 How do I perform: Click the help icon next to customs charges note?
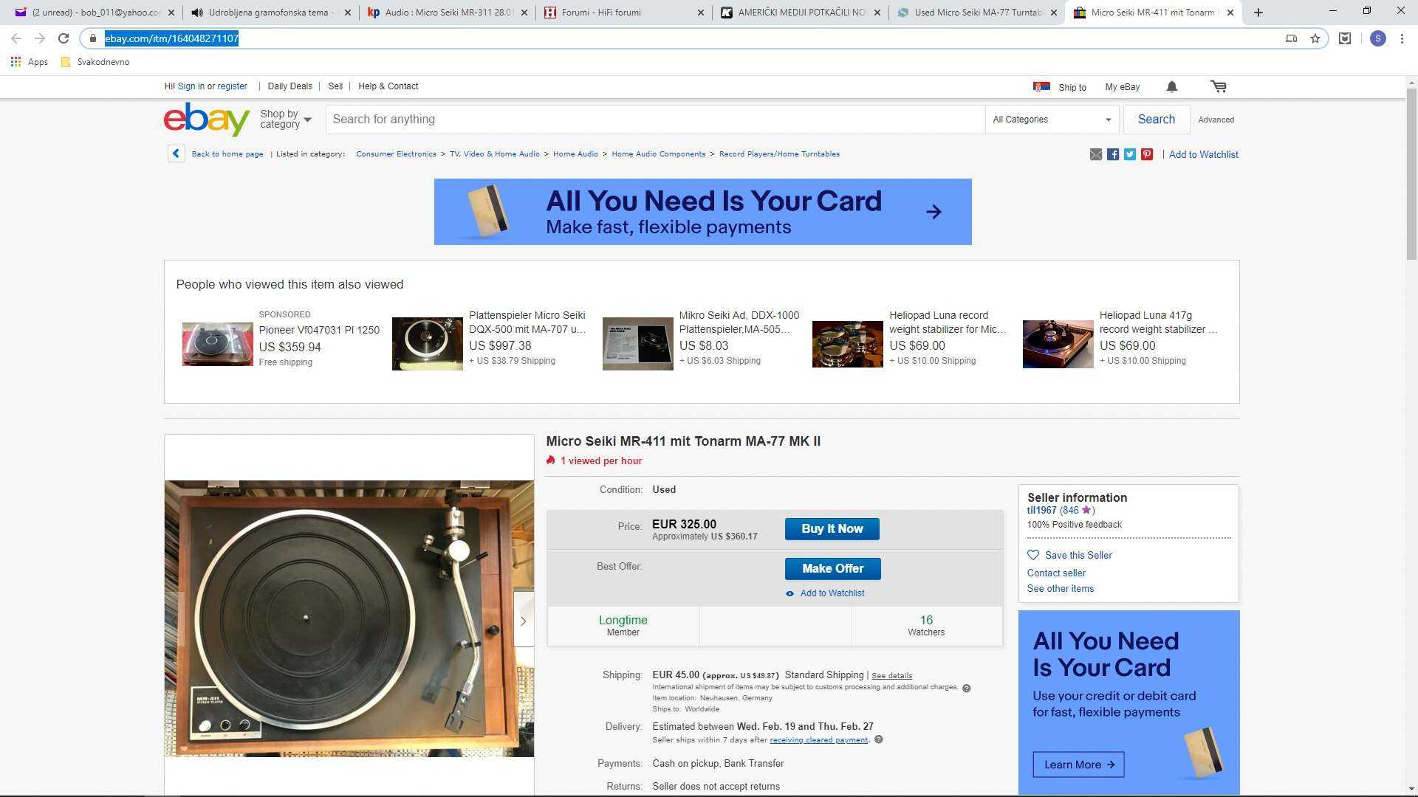966,688
